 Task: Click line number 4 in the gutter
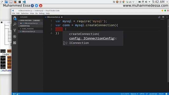(51, 33)
